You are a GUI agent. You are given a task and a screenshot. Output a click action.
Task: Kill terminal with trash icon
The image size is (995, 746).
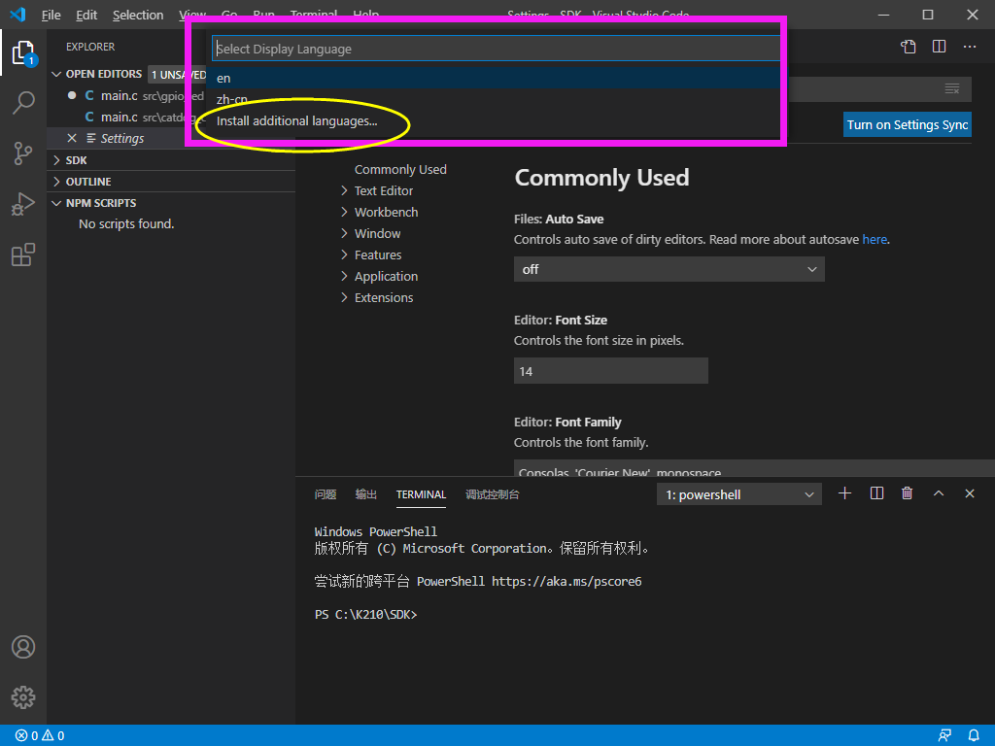tap(908, 493)
